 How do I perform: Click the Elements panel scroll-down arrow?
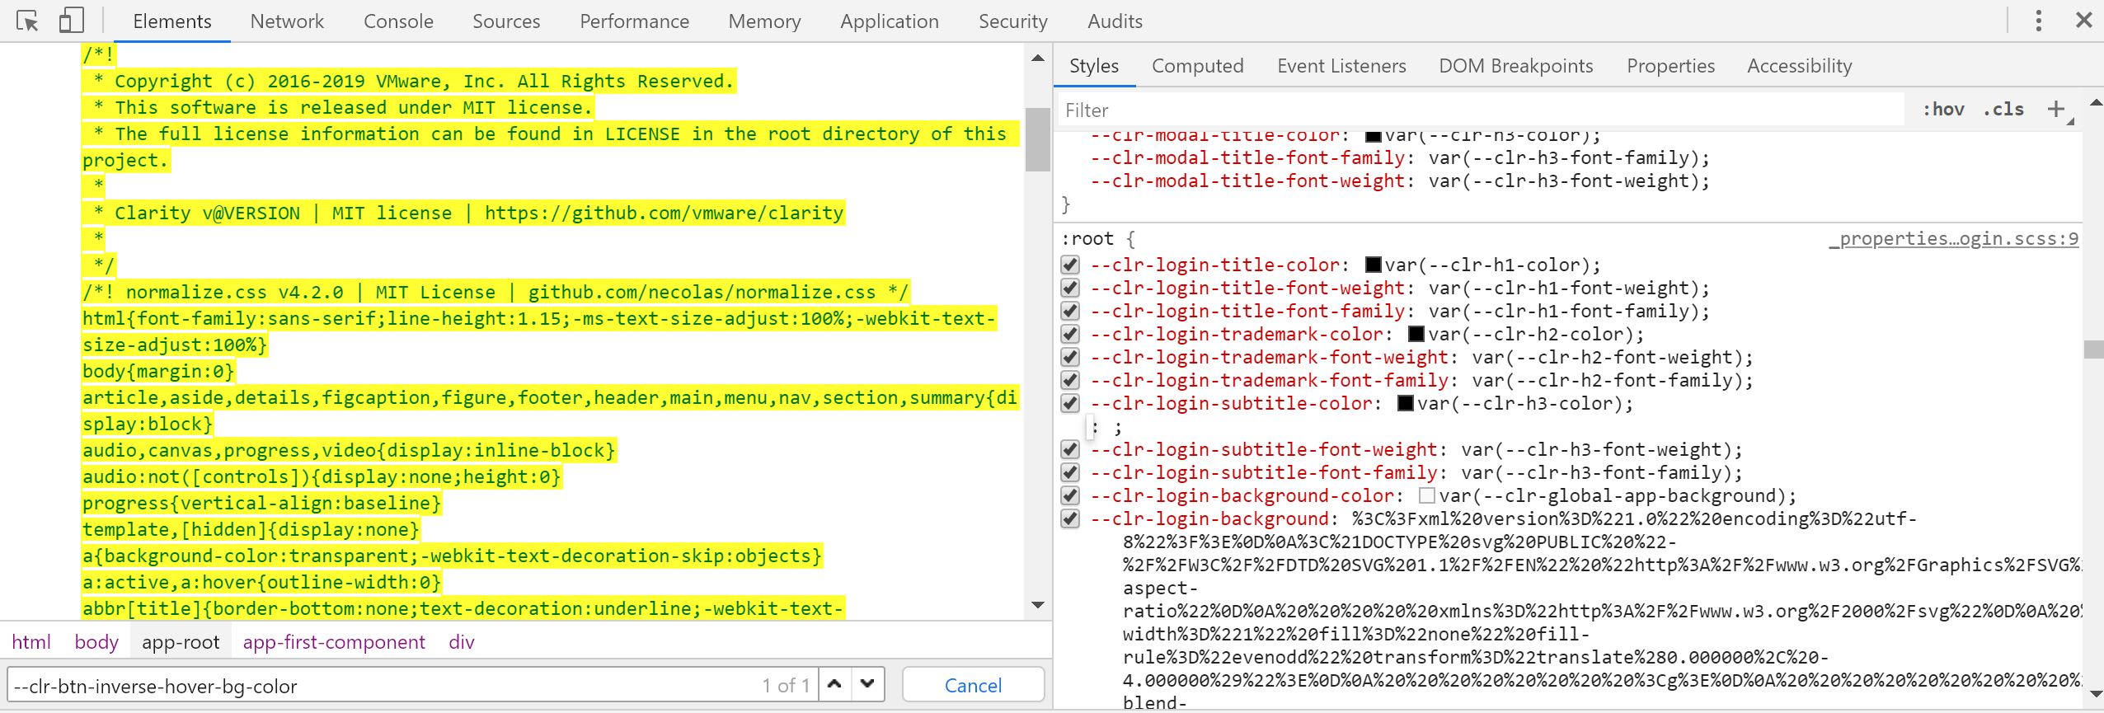pos(1038,605)
